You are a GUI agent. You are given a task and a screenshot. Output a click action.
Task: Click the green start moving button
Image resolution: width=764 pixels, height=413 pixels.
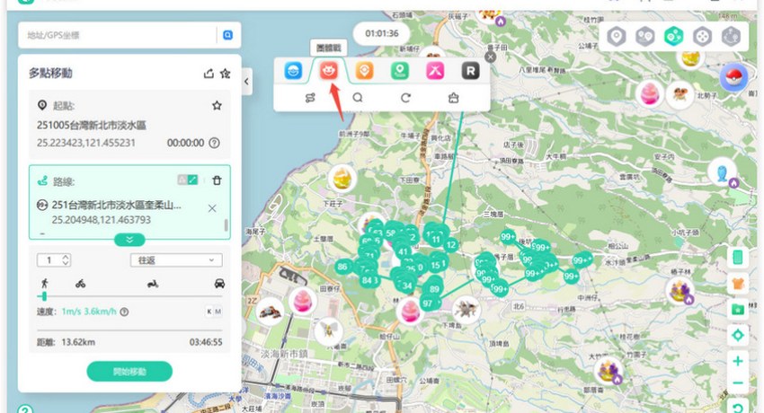129,372
